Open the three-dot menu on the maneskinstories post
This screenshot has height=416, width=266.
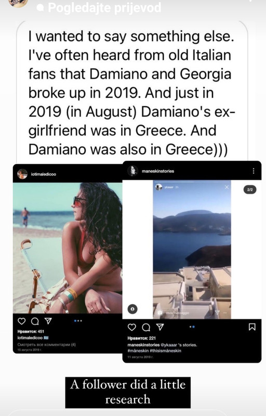coord(254,171)
